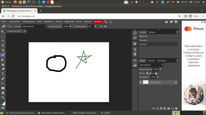Click the green foreground color swatch

pyautogui.click(x=2, y=102)
